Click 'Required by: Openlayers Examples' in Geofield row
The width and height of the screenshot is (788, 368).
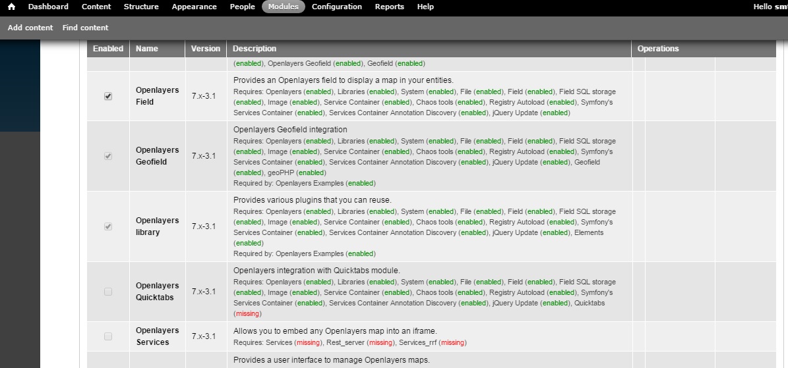coord(305,183)
